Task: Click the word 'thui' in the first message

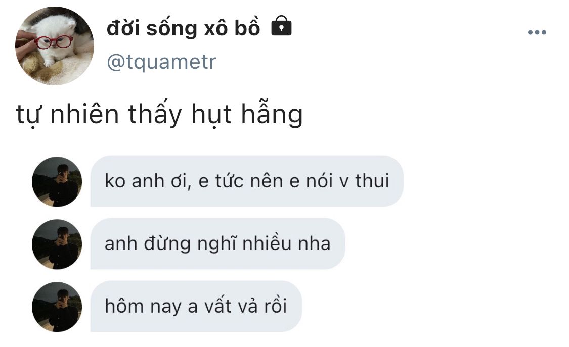Action: pos(372,180)
